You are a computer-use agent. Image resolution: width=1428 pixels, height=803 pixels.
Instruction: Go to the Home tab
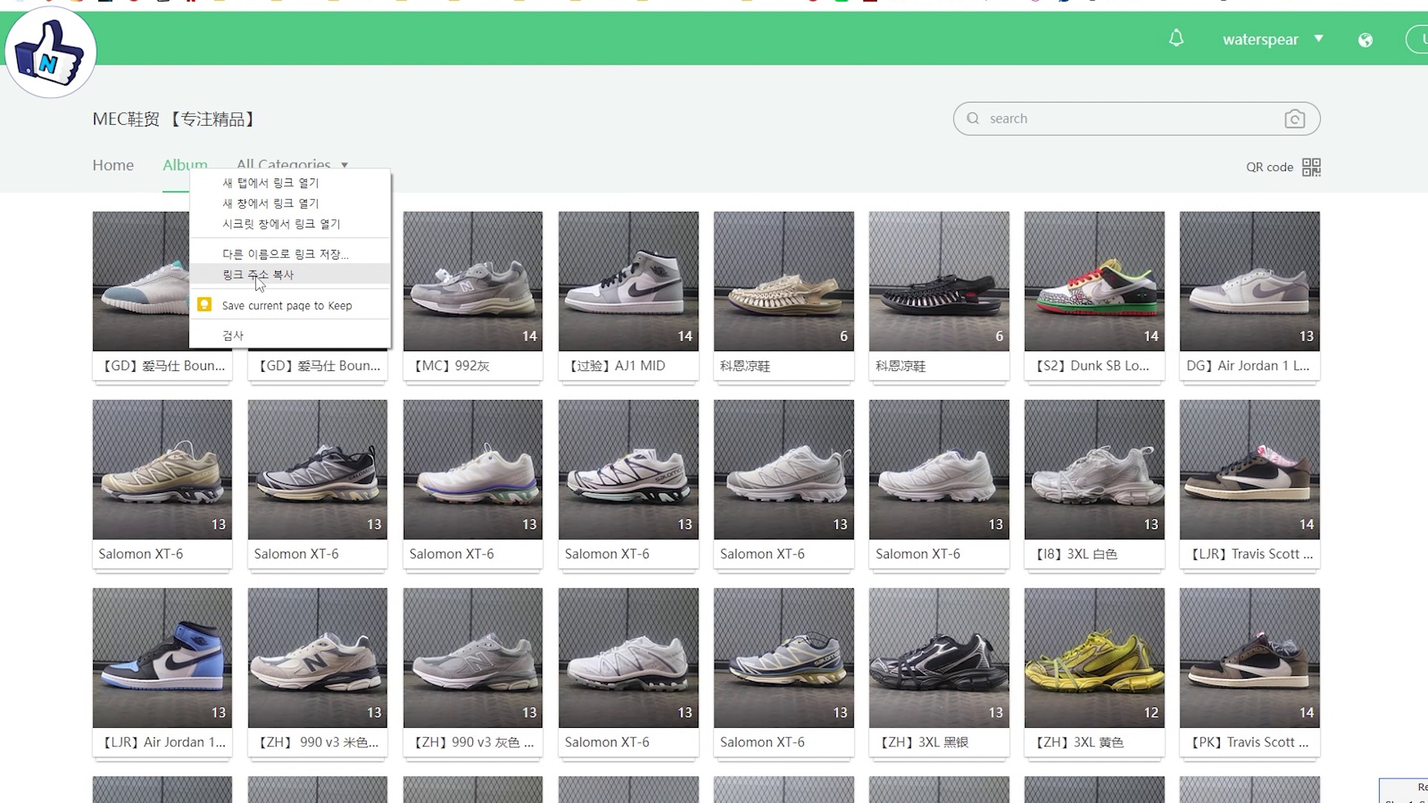tap(113, 165)
